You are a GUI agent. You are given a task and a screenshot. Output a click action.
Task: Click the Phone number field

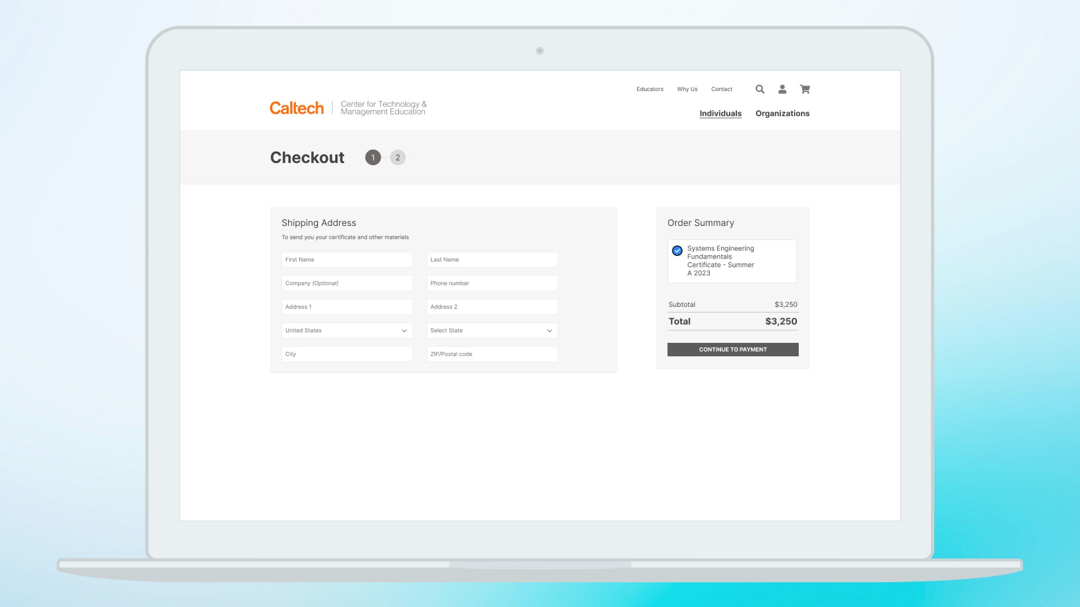(492, 283)
